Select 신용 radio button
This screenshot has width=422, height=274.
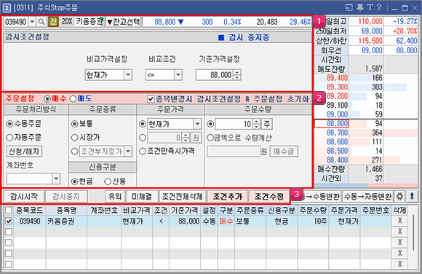[108, 181]
